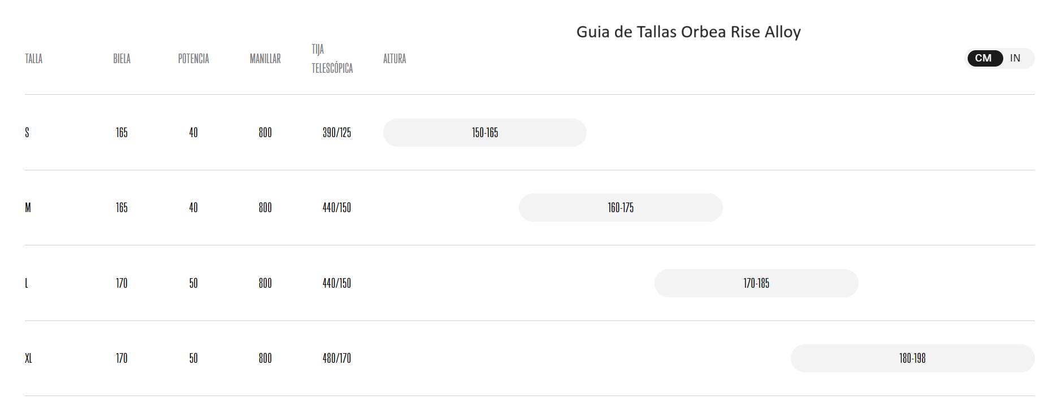Click the 160-175 height range bar

(620, 208)
